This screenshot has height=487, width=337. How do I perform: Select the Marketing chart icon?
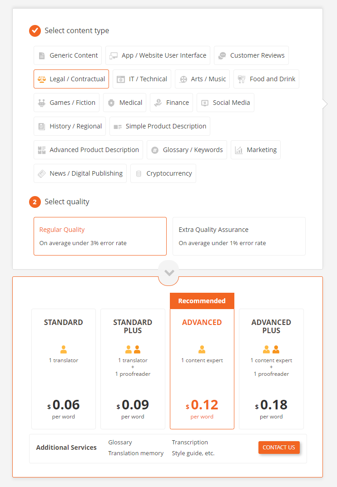(239, 150)
